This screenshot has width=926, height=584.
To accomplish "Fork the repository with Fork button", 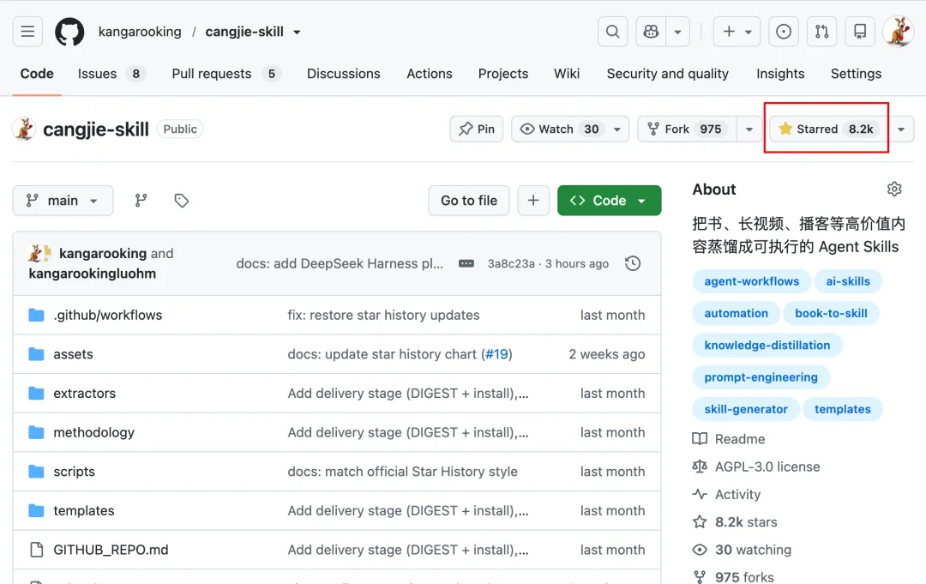I will tap(688, 129).
